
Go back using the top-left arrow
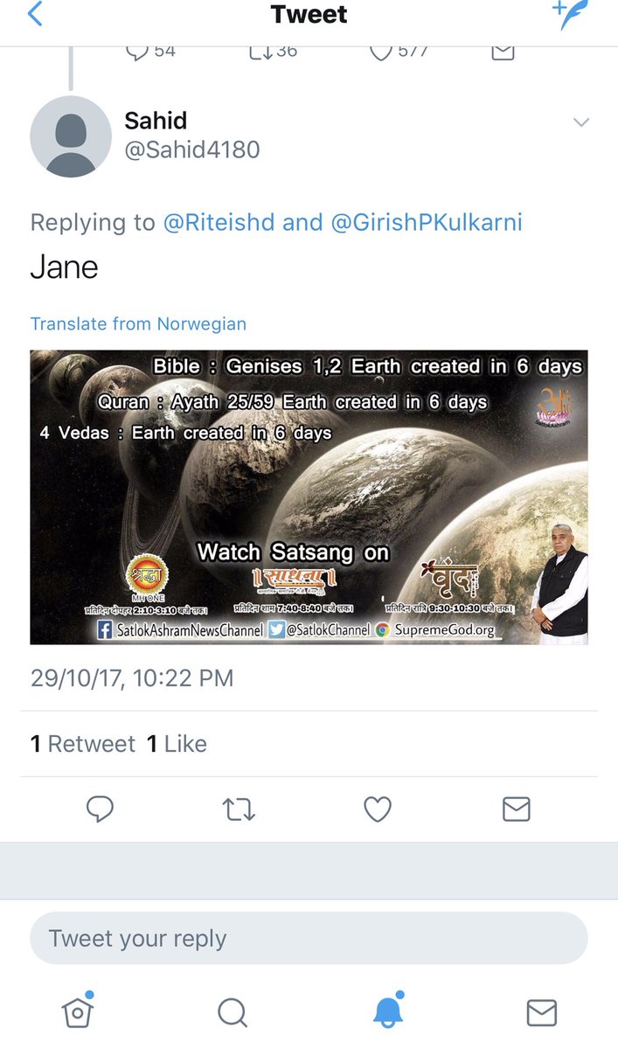click(x=36, y=15)
